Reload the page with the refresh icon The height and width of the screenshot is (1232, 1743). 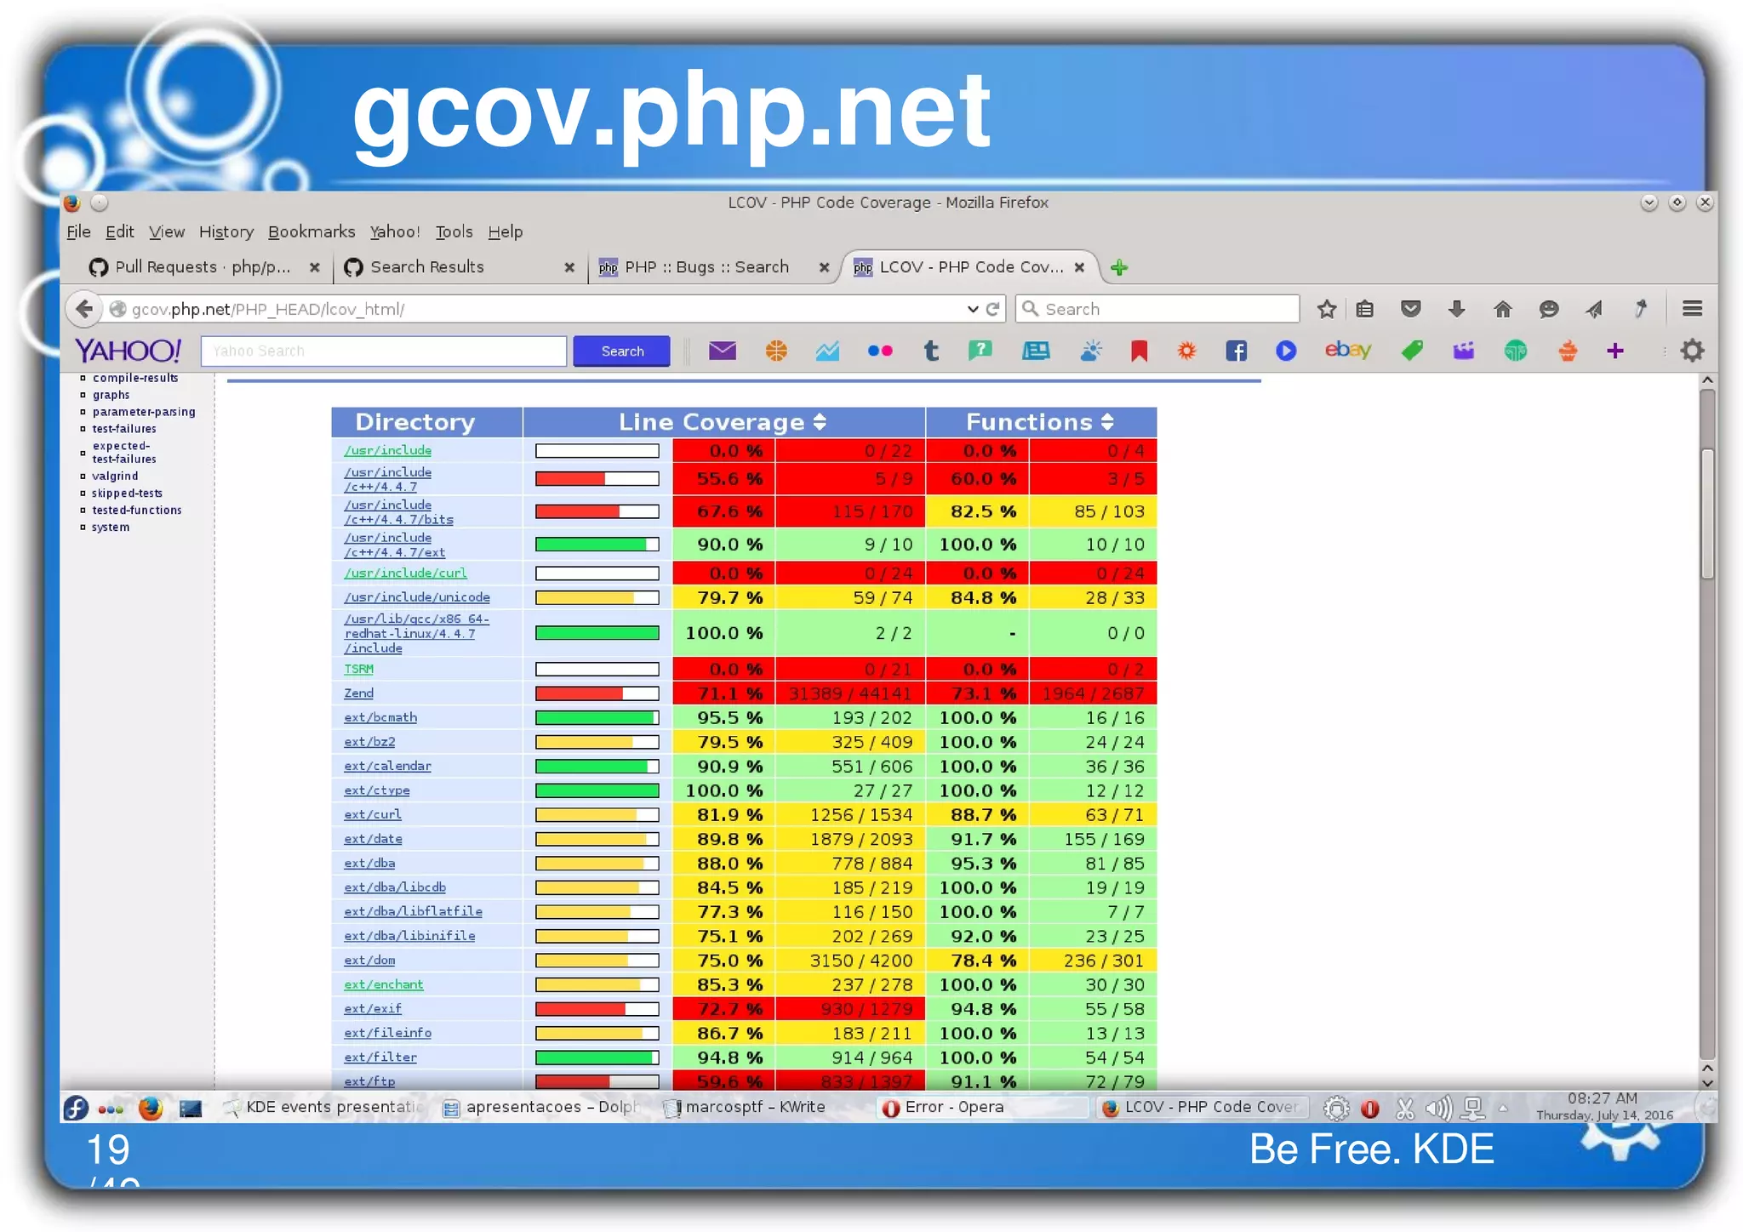pyautogui.click(x=992, y=309)
